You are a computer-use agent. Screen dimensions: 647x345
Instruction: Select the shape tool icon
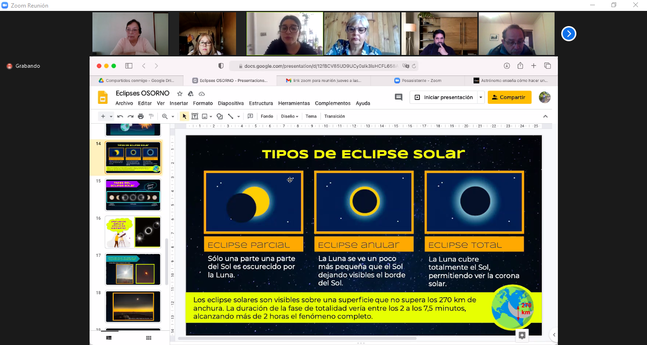[x=219, y=117]
